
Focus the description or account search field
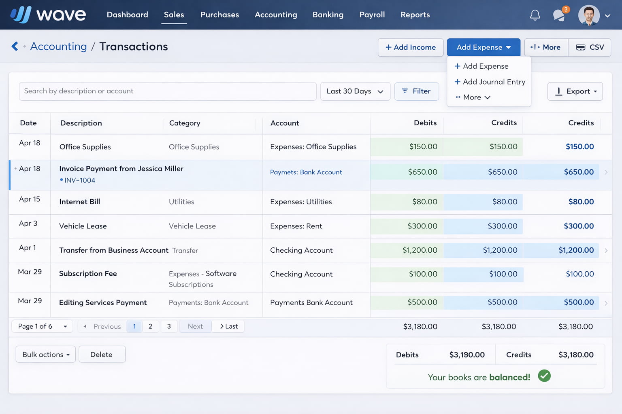click(x=167, y=91)
